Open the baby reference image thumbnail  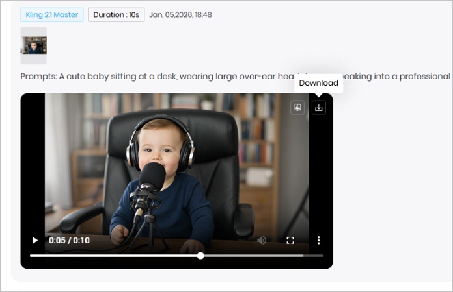coord(33,45)
